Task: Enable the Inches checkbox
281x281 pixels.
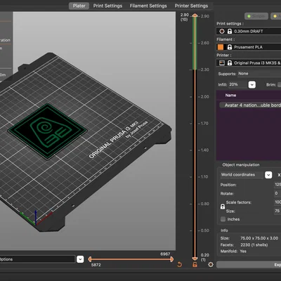Action: click(x=223, y=219)
